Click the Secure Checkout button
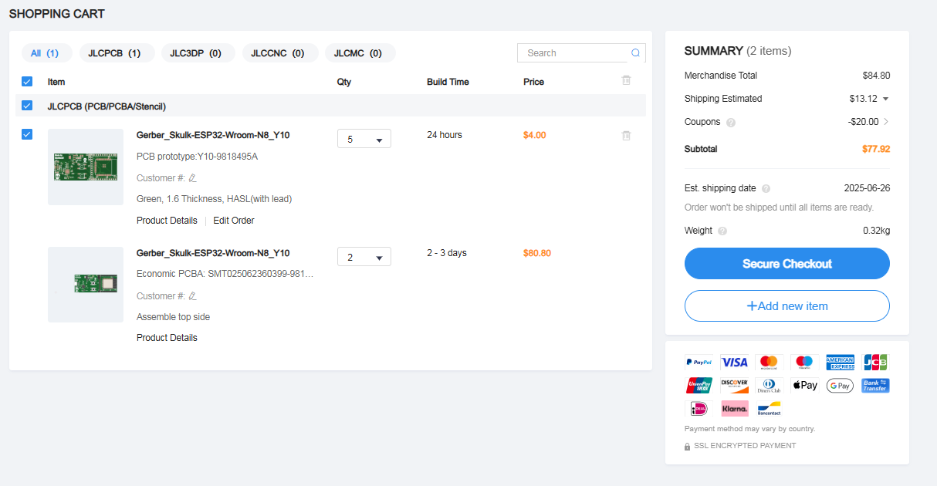The width and height of the screenshot is (937, 486). (x=786, y=264)
